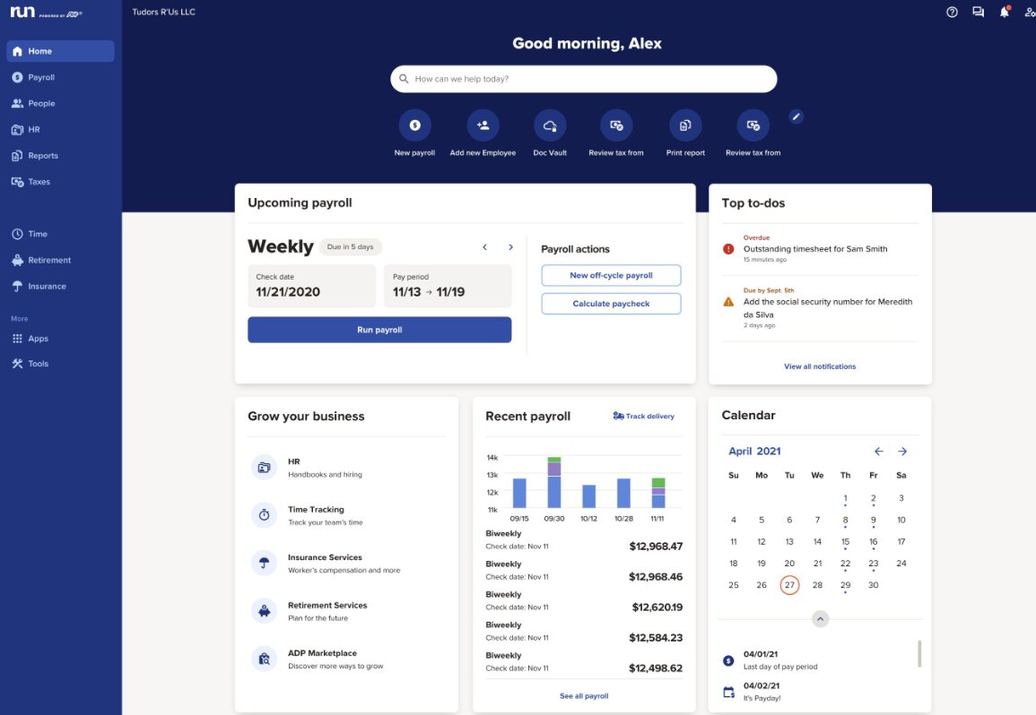Open the user account profile icon
1036x715 pixels.
coord(1029,13)
